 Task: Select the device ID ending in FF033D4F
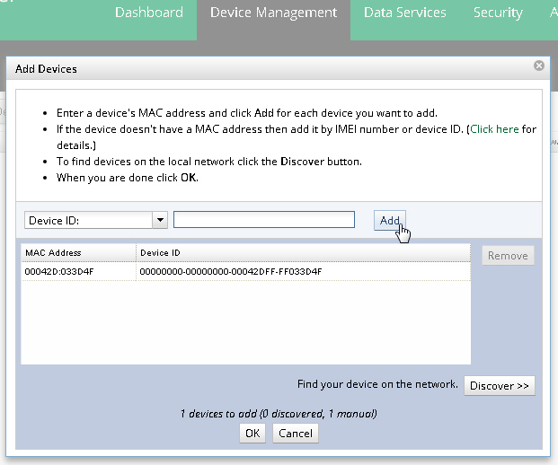point(231,271)
